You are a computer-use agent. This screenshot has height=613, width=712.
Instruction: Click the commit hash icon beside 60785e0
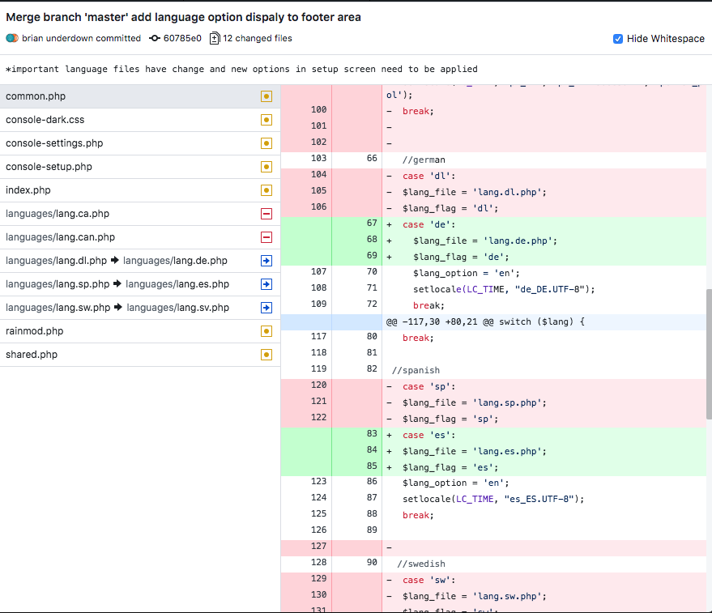155,38
